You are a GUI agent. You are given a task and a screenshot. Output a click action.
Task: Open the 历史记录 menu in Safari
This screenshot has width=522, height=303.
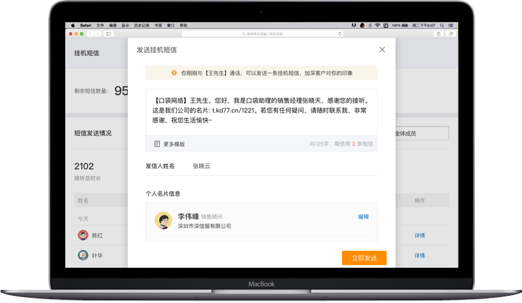pos(141,25)
